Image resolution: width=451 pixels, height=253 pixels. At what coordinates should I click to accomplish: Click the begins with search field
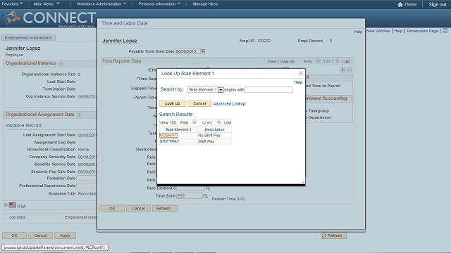[268, 89]
